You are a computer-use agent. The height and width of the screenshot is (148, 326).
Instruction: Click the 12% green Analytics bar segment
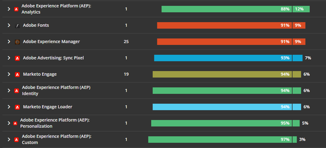[x=301, y=9]
